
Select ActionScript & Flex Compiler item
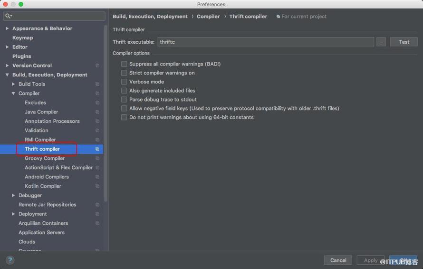click(58, 167)
